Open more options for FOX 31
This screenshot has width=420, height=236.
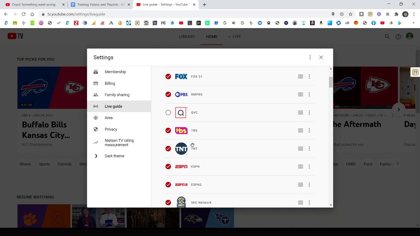[x=309, y=76]
